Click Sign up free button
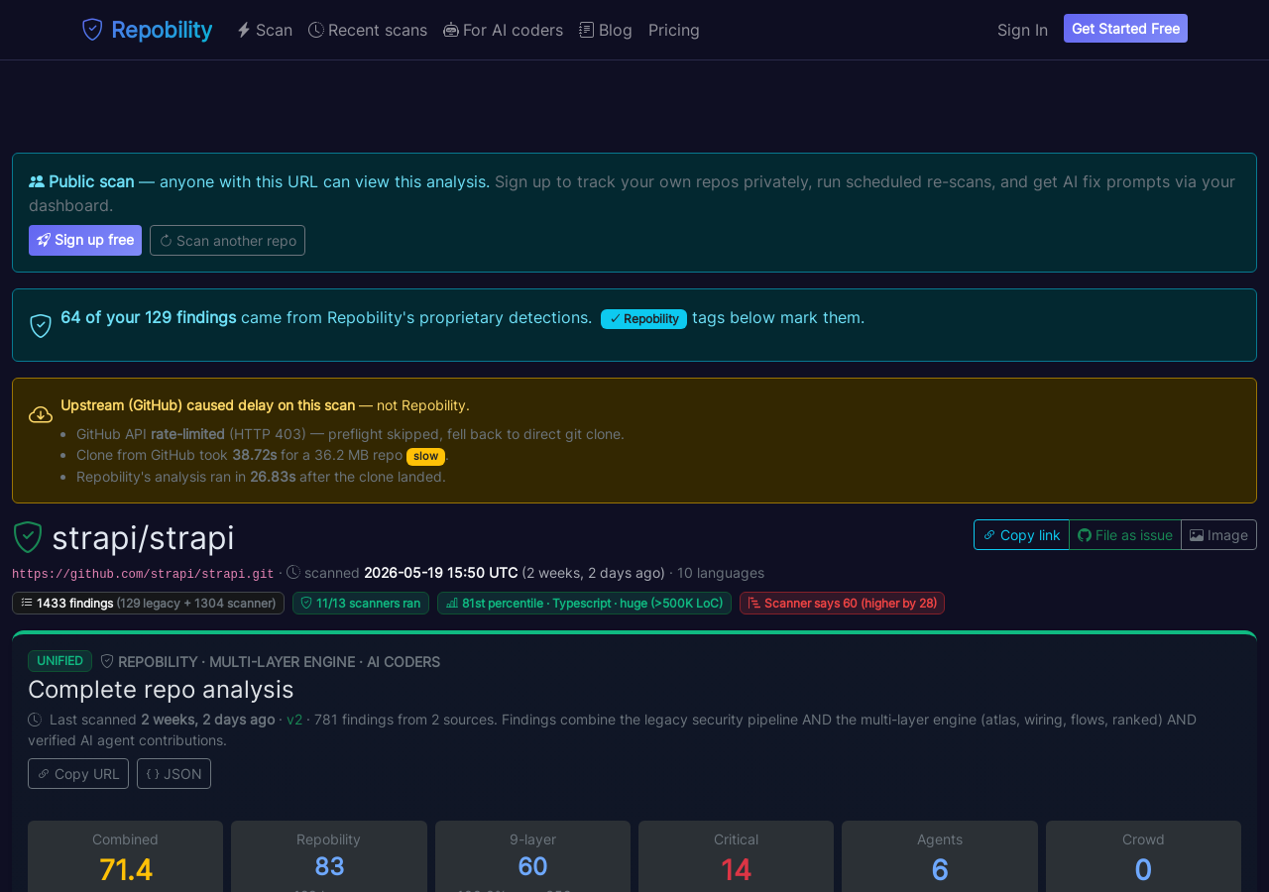Image resolution: width=1269 pixels, height=892 pixels. click(x=85, y=240)
